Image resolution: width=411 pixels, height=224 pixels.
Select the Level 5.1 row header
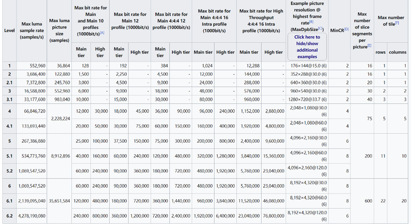point(9,156)
